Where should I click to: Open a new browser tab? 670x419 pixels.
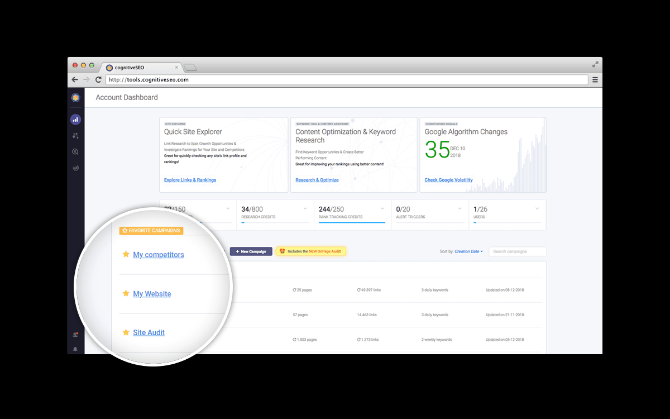[x=190, y=68]
